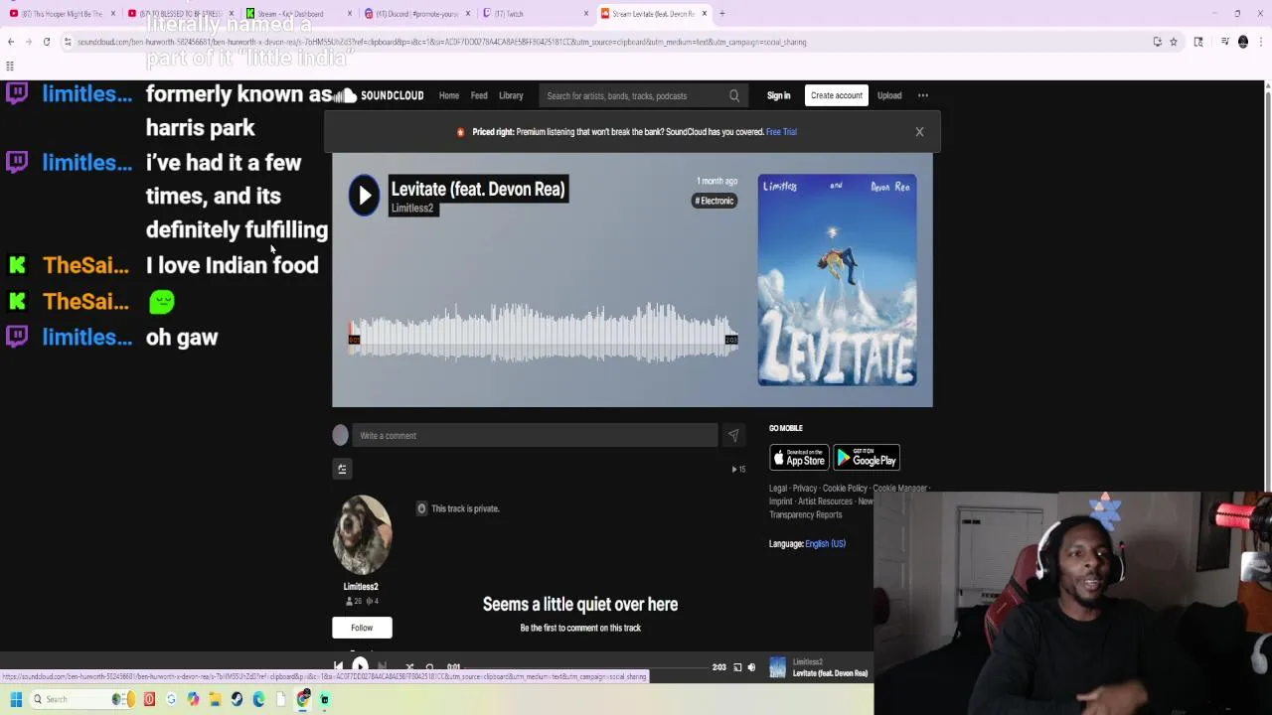Reload the page with the browser refresh icon
The image size is (1272, 715).
click(47, 42)
